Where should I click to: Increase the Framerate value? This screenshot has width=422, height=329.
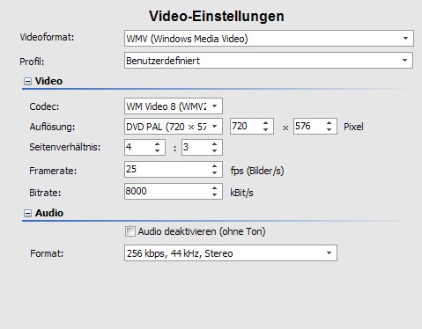click(215, 166)
